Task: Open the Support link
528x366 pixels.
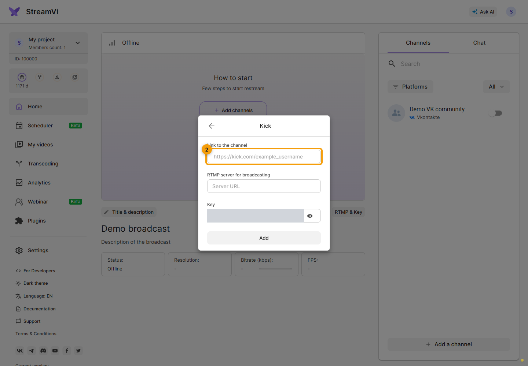Action: (x=28, y=321)
